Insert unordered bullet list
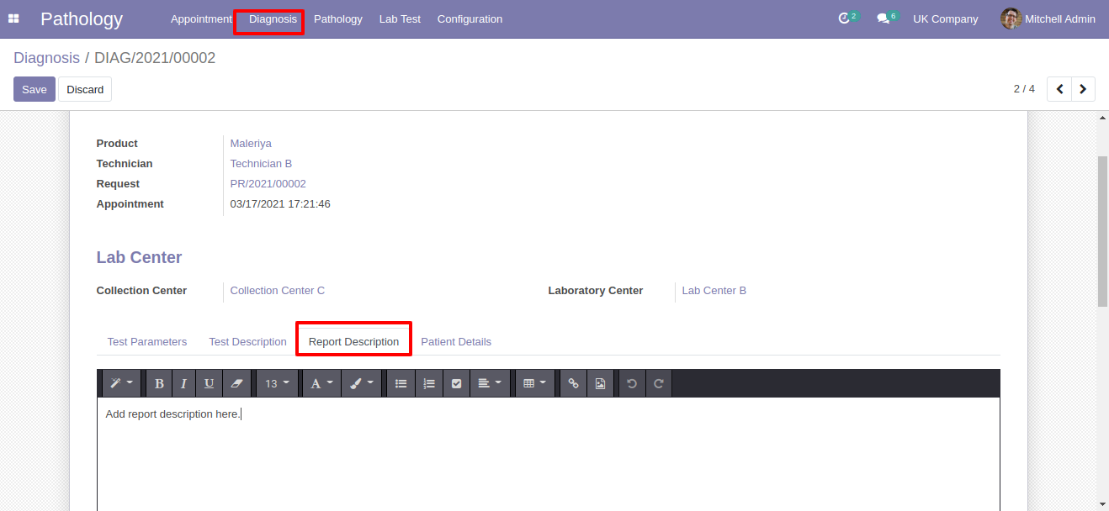Viewport: 1109px width, 511px height. point(401,383)
